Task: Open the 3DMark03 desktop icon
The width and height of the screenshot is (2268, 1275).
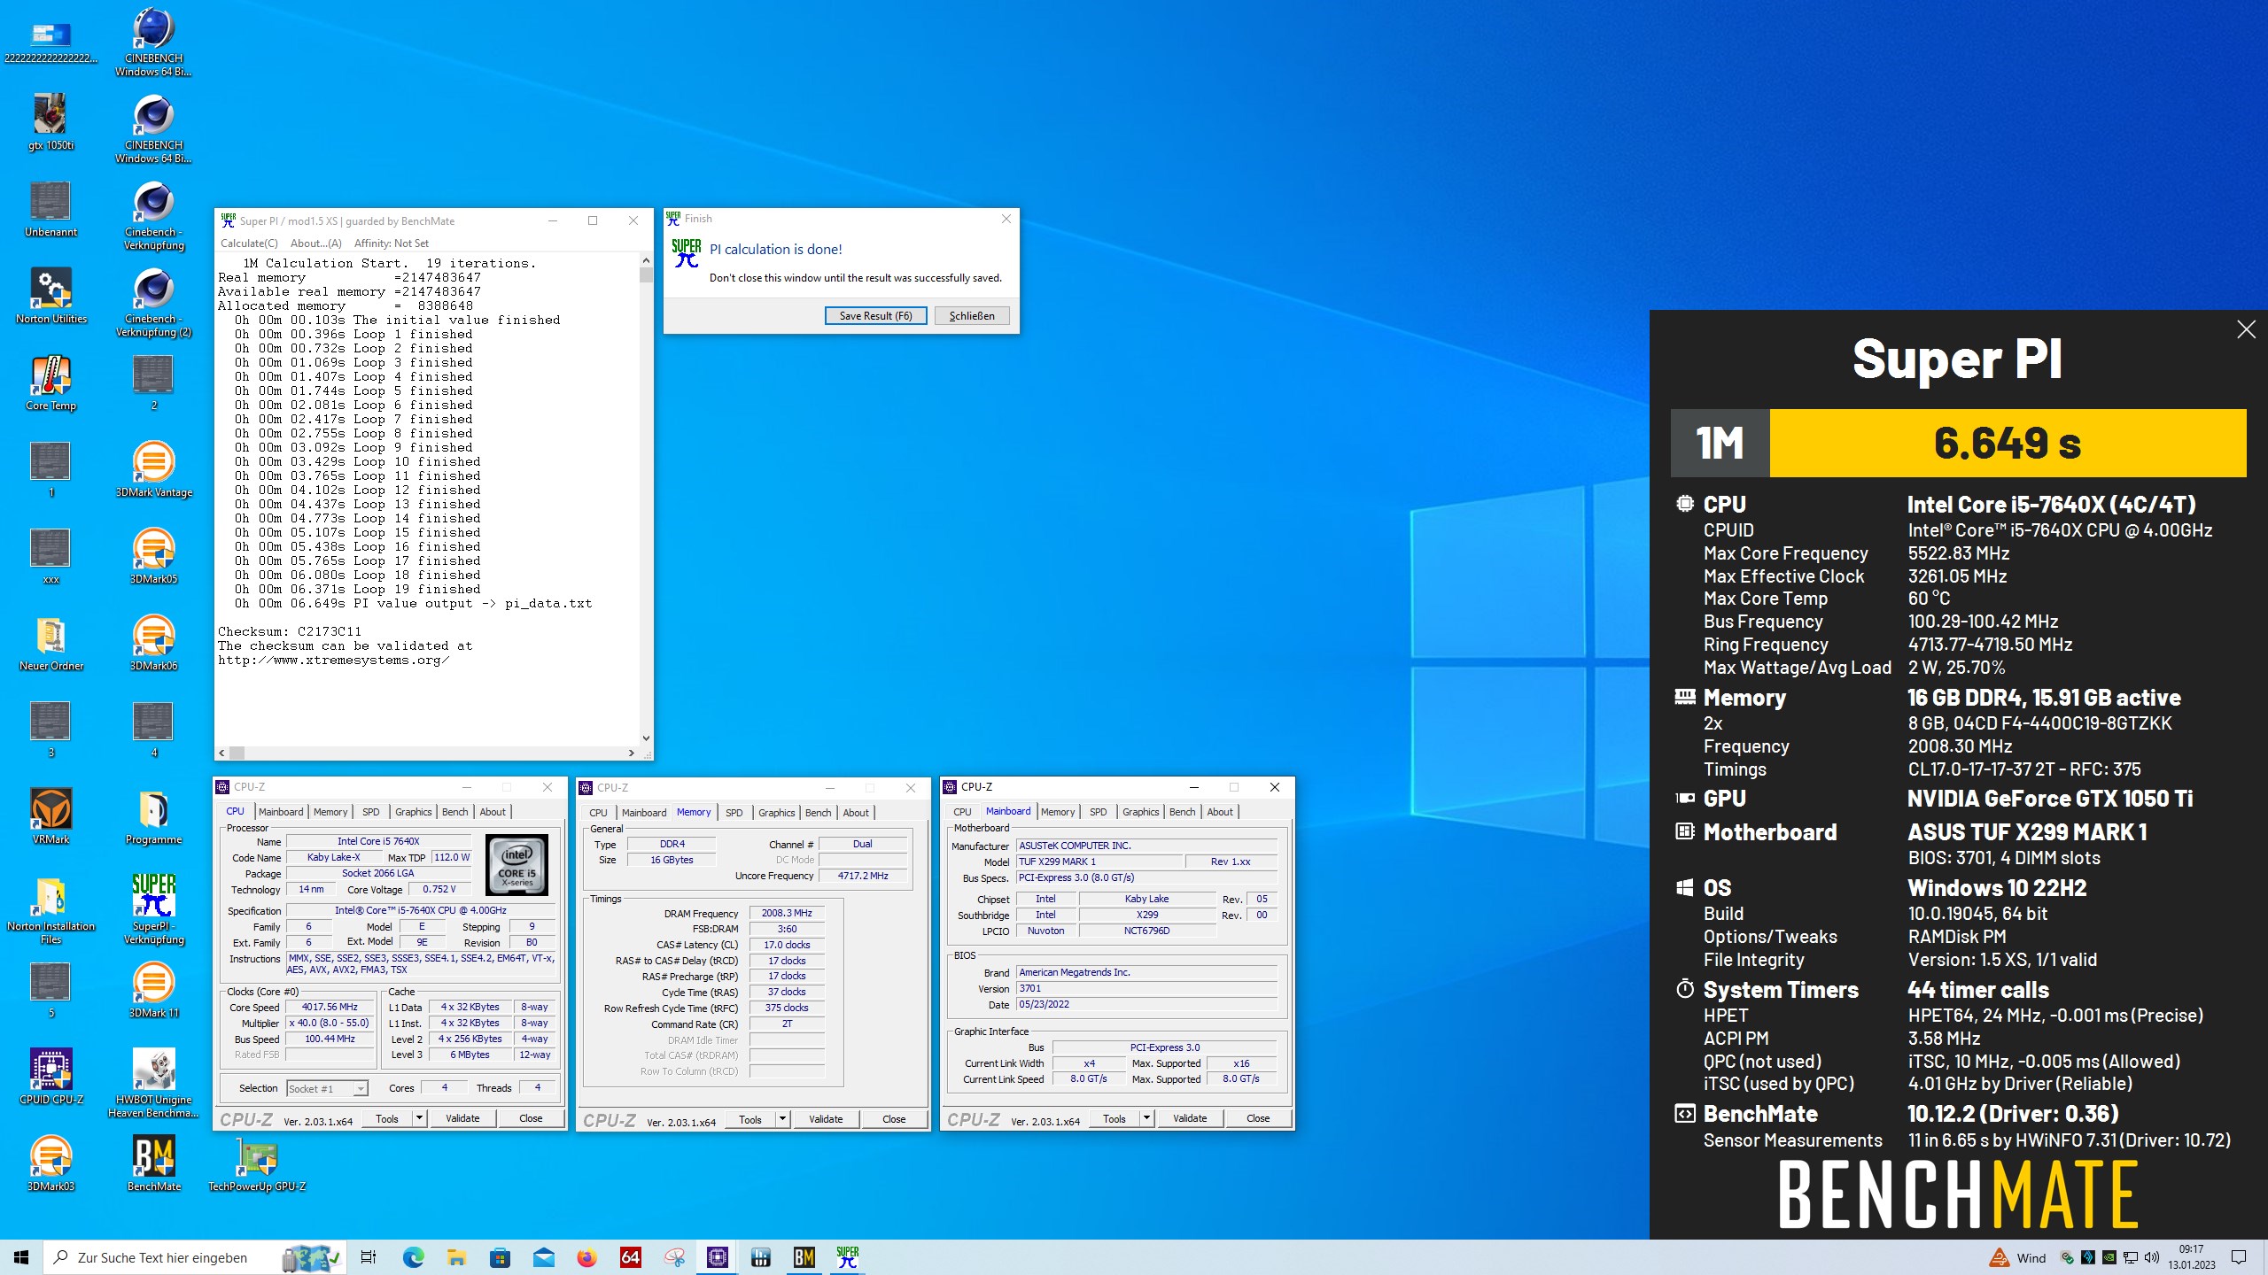Action: [50, 1163]
